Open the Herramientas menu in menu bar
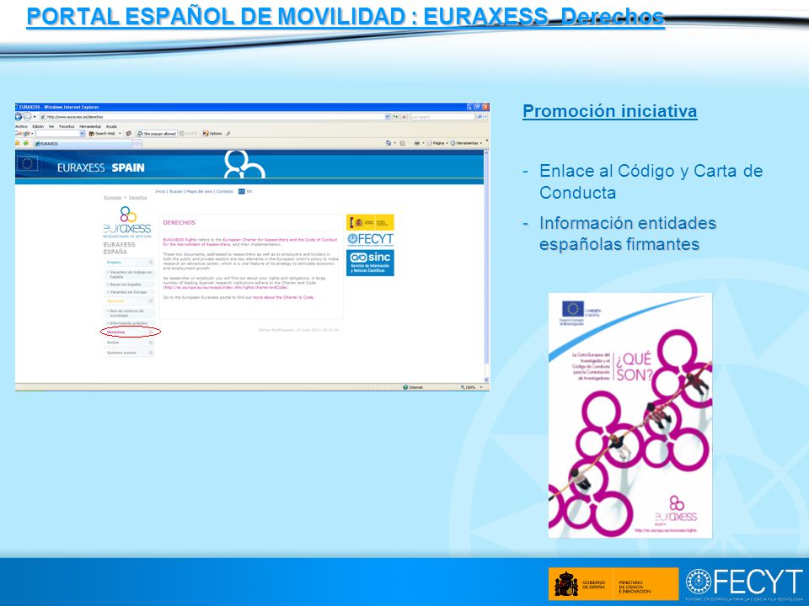 tap(90, 126)
